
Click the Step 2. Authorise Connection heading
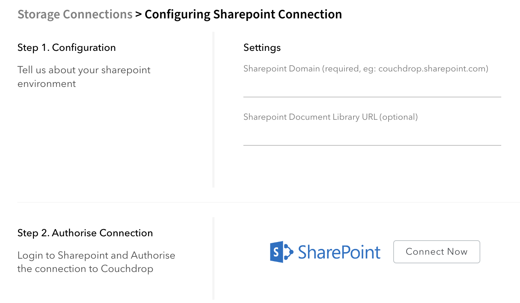(x=85, y=233)
